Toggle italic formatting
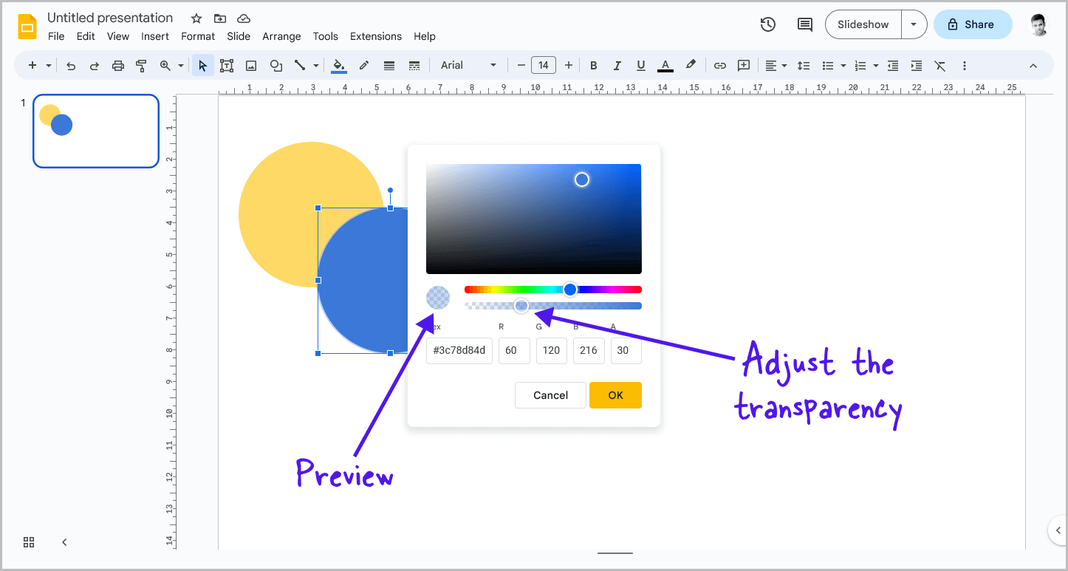The height and width of the screenshot is (571, 1068). pyautogui.click(x=617, y=65)
